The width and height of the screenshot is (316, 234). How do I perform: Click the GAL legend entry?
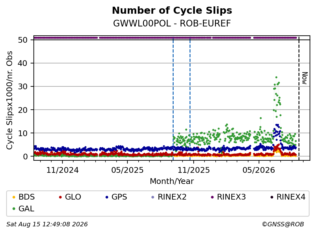click(x=23, y=208)
